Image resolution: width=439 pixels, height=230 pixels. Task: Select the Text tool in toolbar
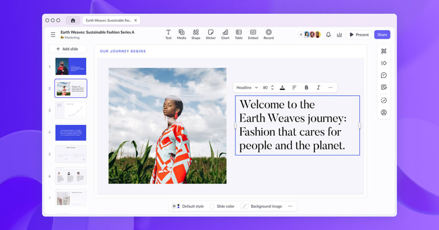pos(168,34)
